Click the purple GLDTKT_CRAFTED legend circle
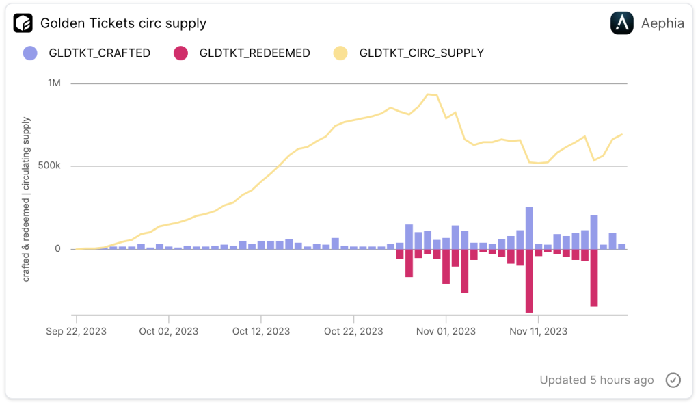The width and height of the screenshot is (700, 405). [31, 53]
